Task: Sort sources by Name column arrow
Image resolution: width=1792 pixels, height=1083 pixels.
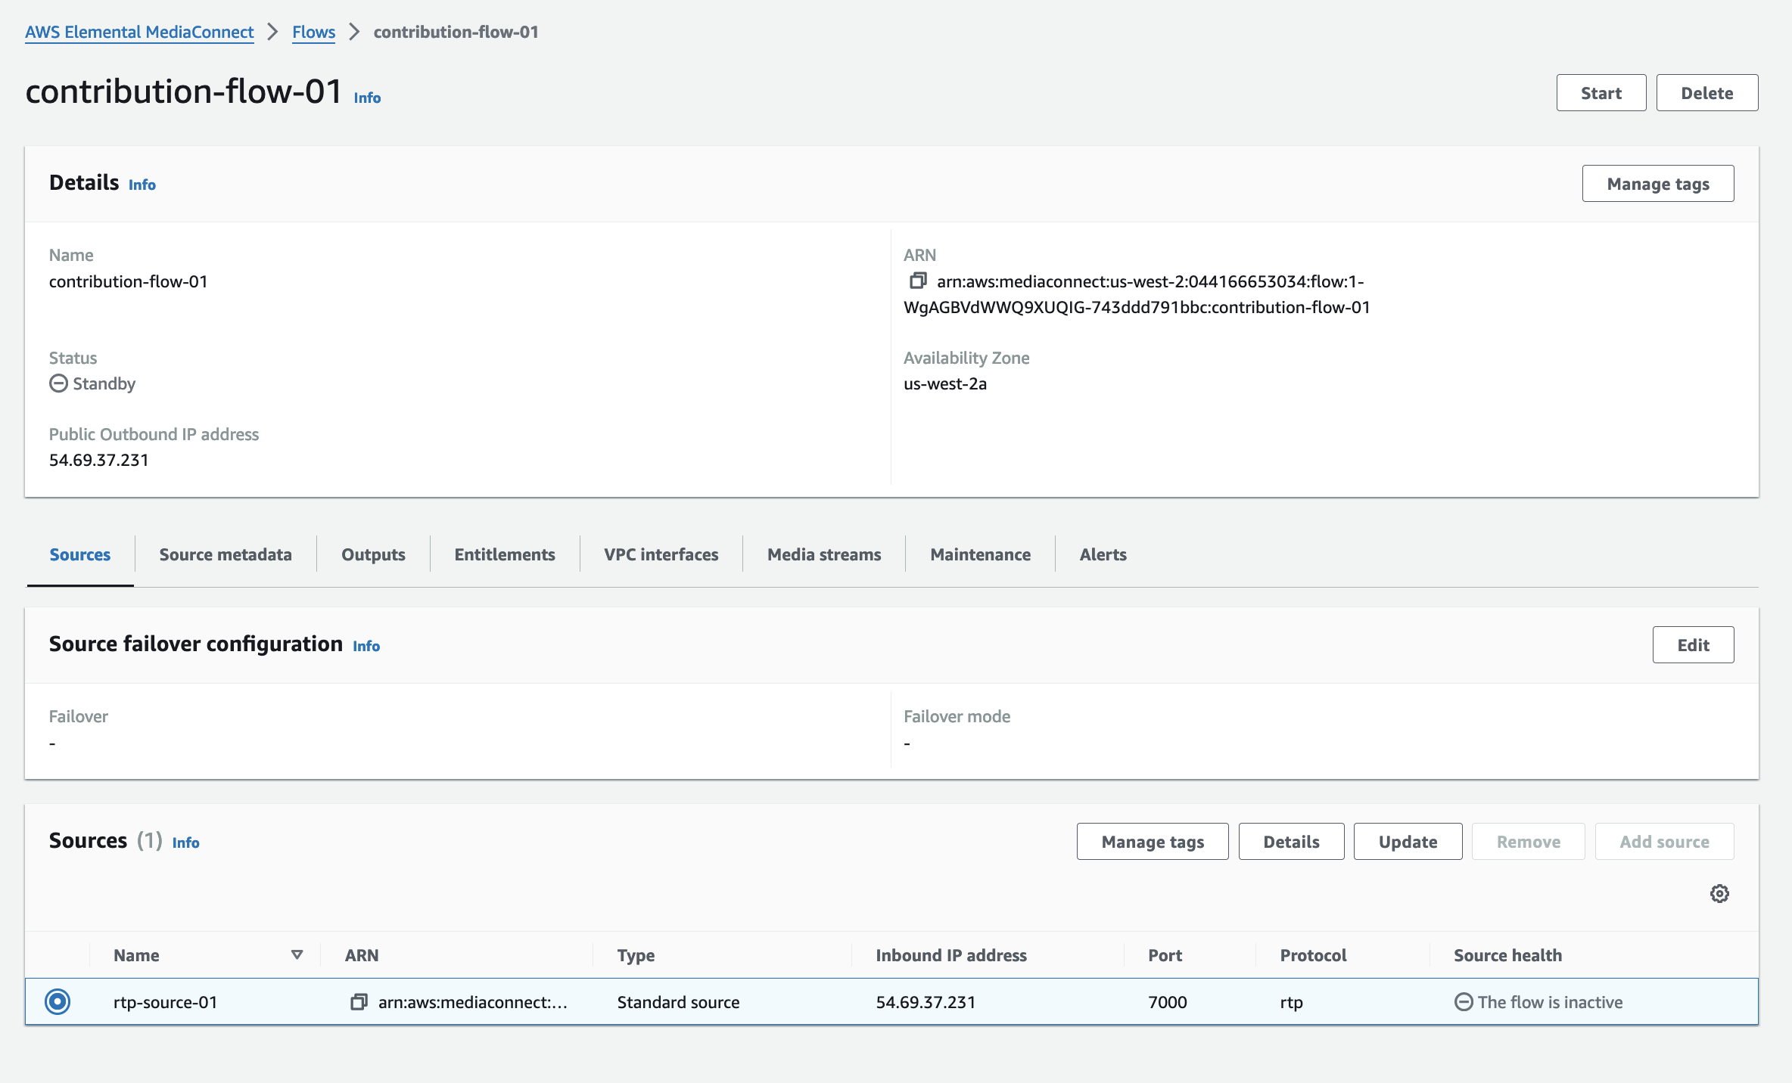Action: (297, 955)
